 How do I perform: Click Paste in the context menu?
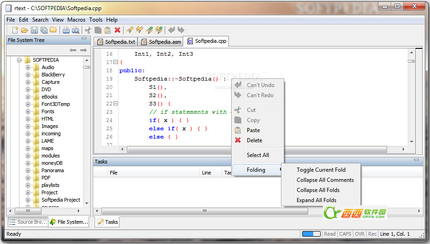pyautogui.click(x=253, y=130)
